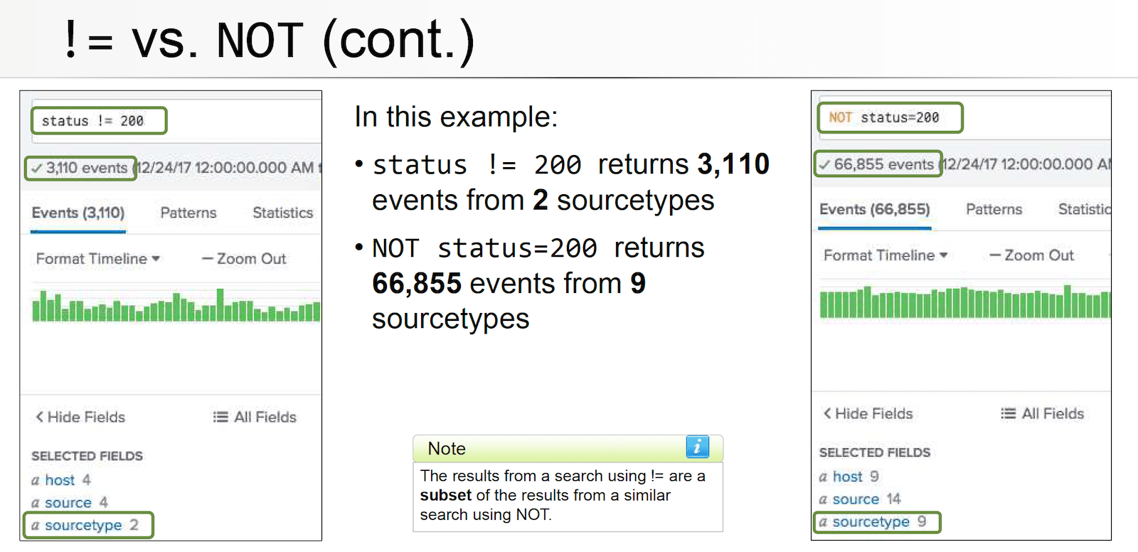Click a green bar in left timeline histogram
Image resolution: width=1138 pixels, height=552 pixels.
220,306
